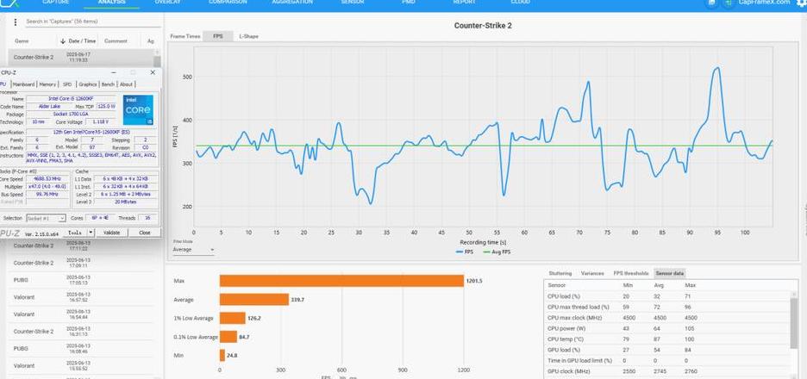The image size is (807, 379).
Task: Open the REPORT tab
Action: coord(464,3)
